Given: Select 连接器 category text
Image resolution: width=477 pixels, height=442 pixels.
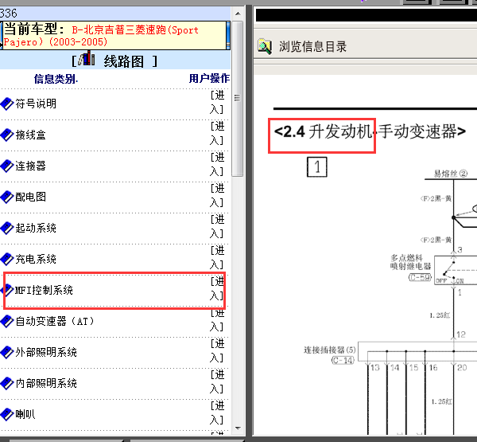Looking at the screenshot, I should pyautogui.click(x=31, y=166).
